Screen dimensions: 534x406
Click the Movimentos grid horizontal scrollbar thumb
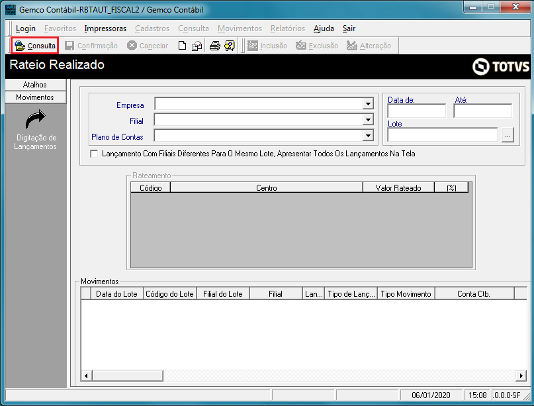click(x=128, y=376)
